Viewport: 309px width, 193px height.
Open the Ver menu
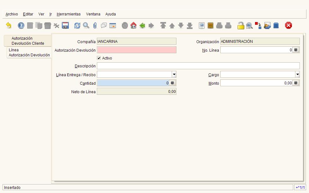[41, 14]
